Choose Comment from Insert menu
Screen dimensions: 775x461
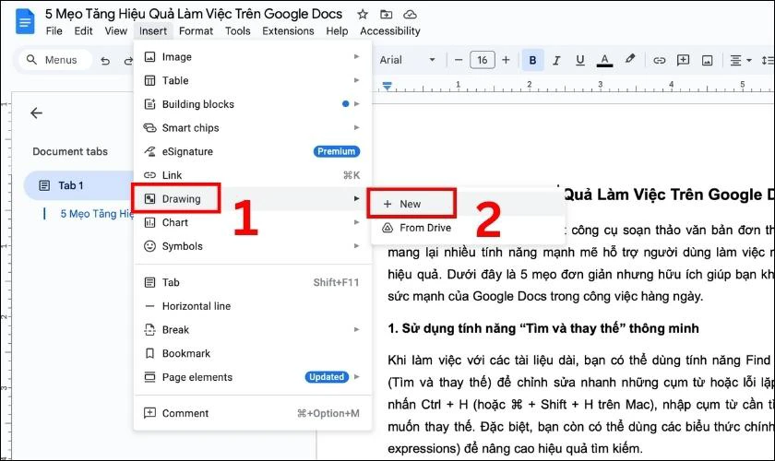pos(252,414)
